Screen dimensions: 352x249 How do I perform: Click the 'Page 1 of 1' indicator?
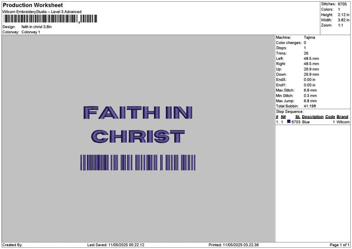tap(340, 245)
